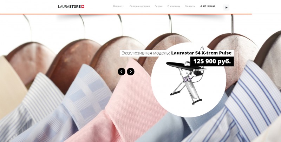Open the Сервис menu item
281x142 pixels.
[159, 6]
